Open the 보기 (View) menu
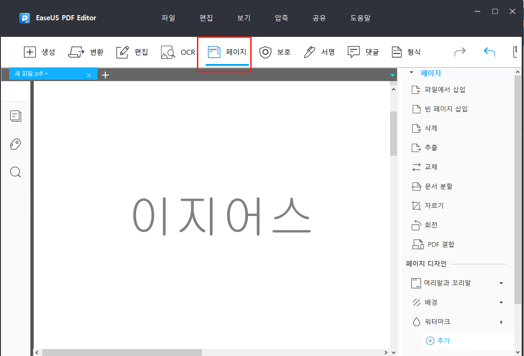This screenshot has width=524, height=356. pyautogui.click(x=243, y=18)
